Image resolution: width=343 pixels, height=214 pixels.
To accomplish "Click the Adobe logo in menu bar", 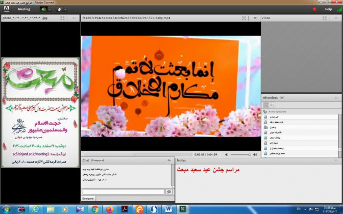I will point(6,9).
